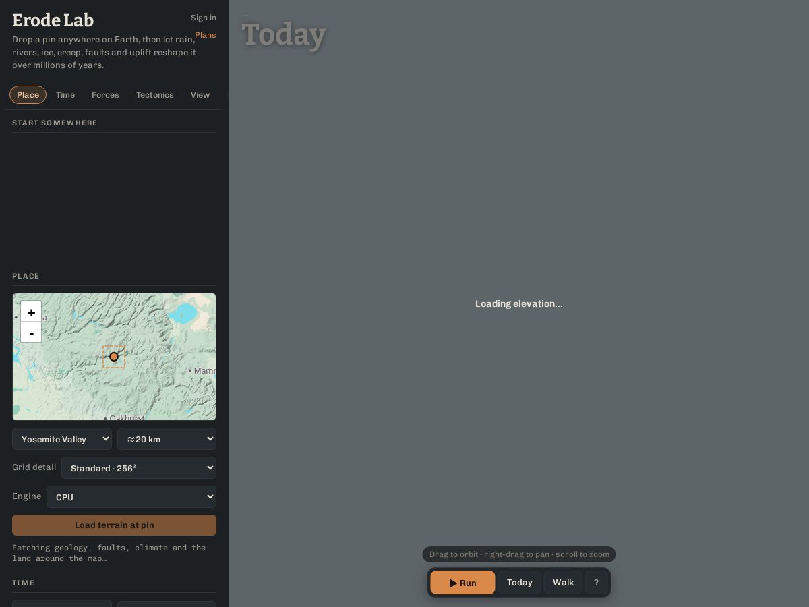Click the blue lake on the map
Screen dimensions: 809x607
tap(183, 314)
